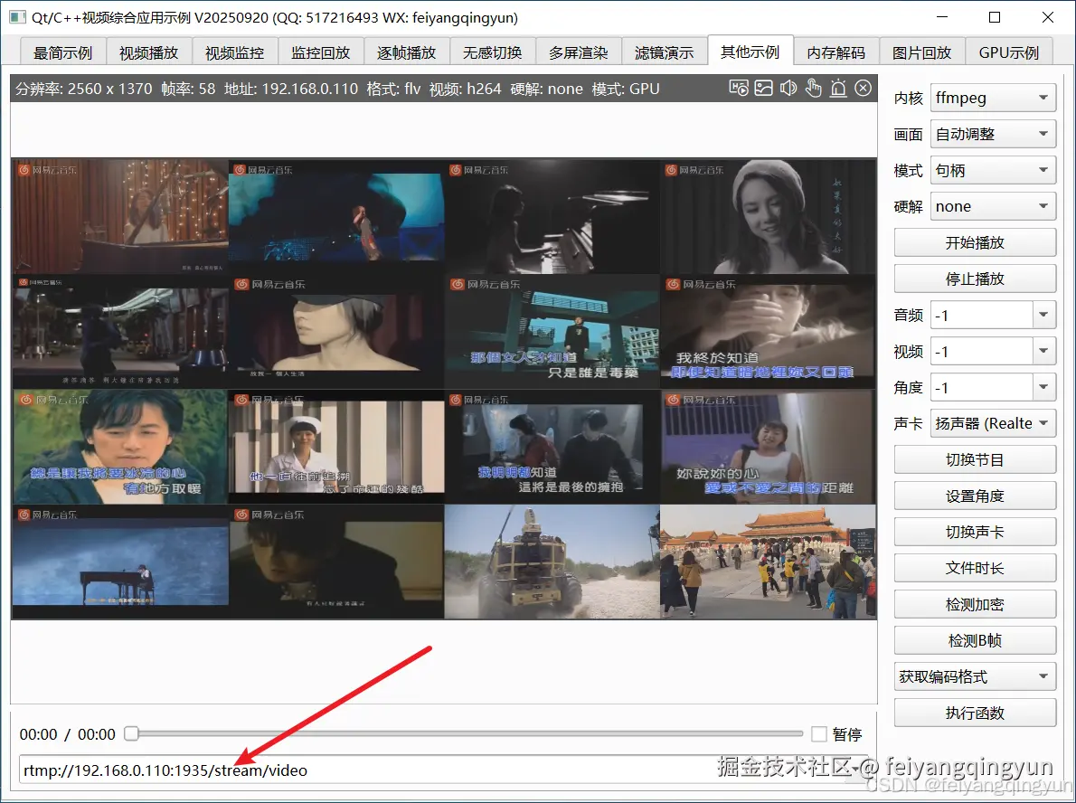
Task: Click the alarm siren icon in the overlay bar
Action: pyautogui.click(x=838, y=89)
